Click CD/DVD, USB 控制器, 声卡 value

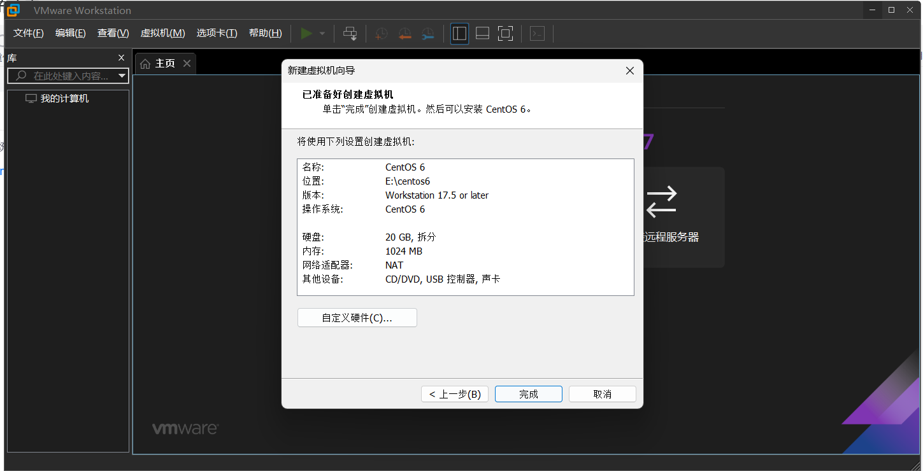click(x=443, y=279)
